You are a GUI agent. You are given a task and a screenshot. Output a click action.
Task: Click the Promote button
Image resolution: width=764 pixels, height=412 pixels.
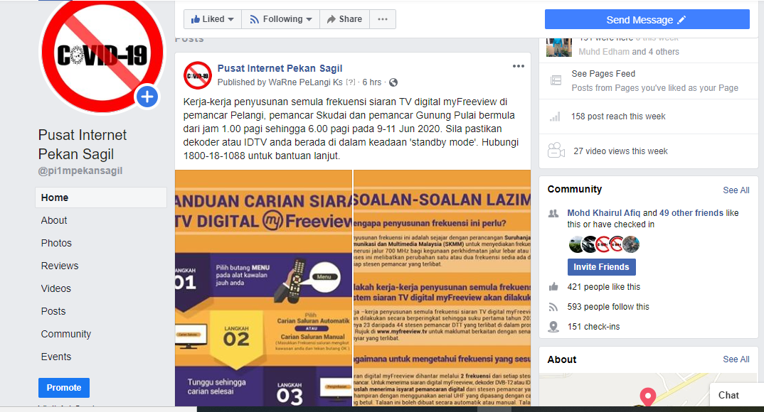(64, 388)
